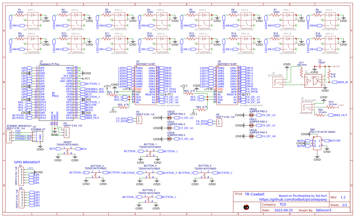Select the H1 GPIO breakout header
Viewport: 356px width, 218px height.
point(22,176)
